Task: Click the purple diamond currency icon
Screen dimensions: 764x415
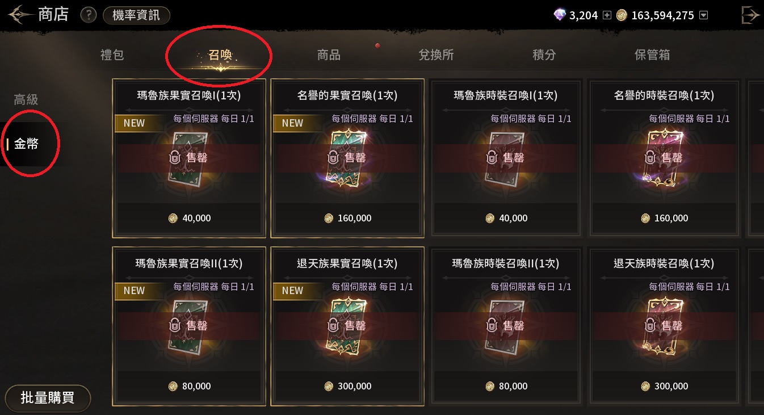Action: click(560, 15)
